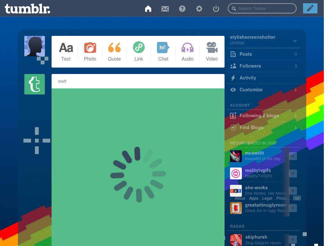Create a new Audio post

187,52
